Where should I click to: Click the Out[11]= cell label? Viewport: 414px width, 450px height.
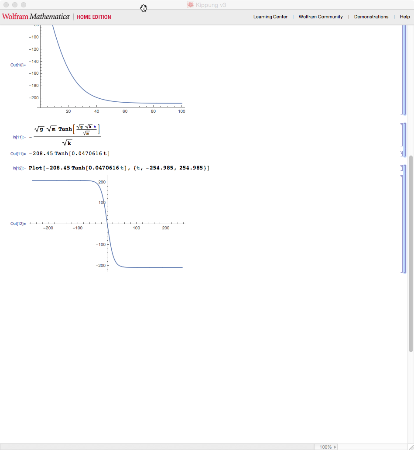(18, 154)
